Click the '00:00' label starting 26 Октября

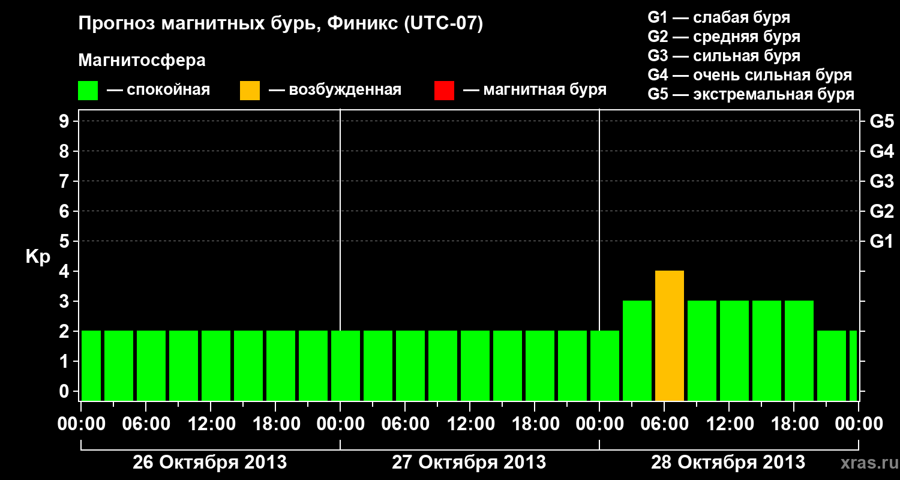click(81, 424)
